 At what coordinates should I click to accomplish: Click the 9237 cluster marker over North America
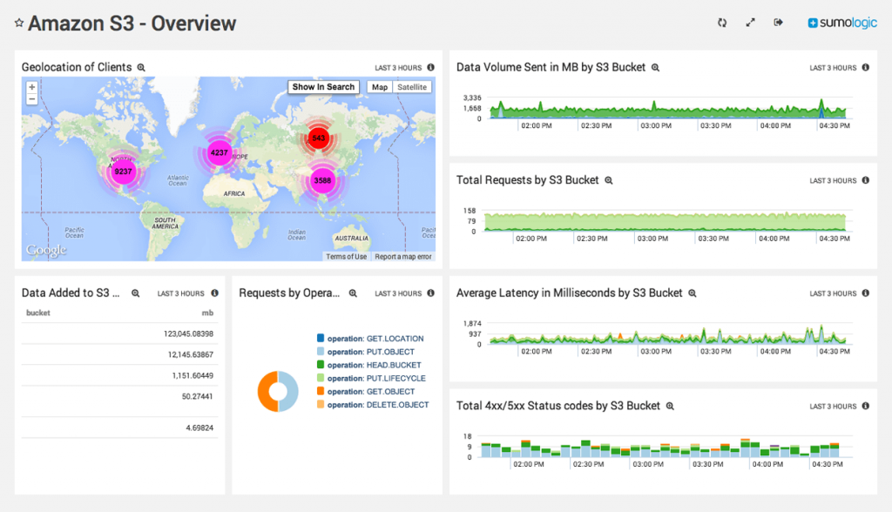point(123,172)
